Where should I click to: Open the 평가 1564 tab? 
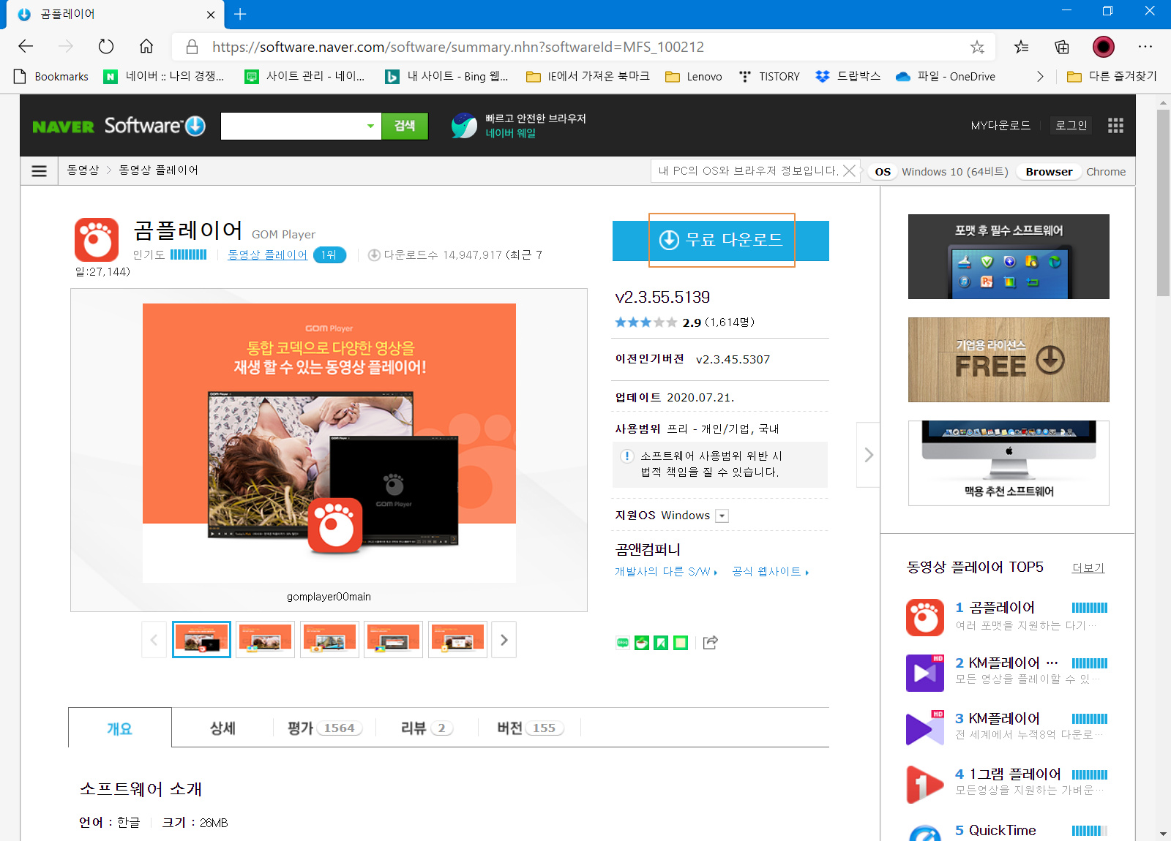[325, 728]
